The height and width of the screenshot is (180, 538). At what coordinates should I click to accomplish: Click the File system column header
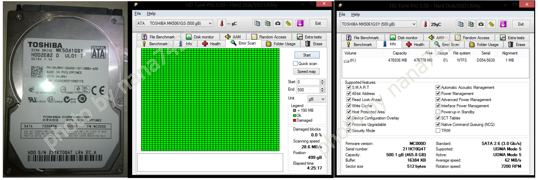tap(462, 53)
